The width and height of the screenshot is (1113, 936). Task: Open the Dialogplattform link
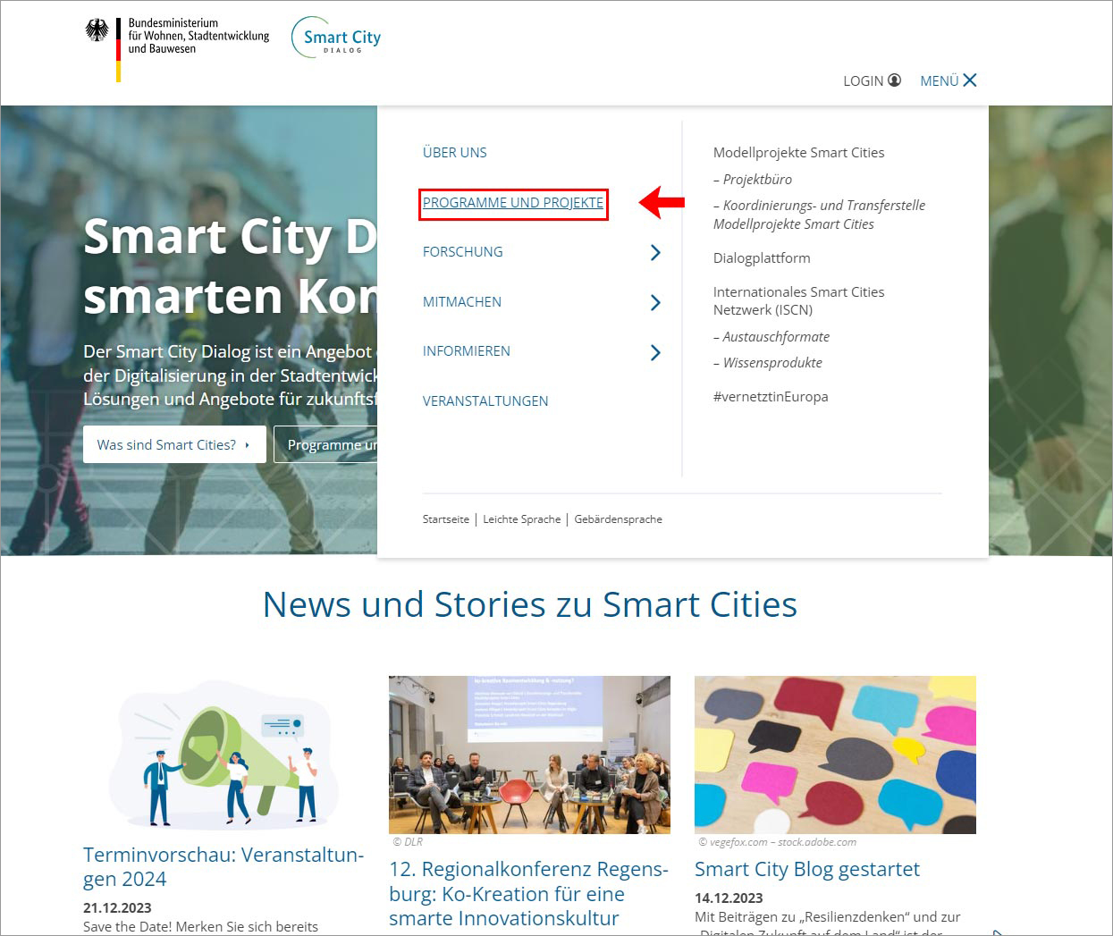coord(762,258)
